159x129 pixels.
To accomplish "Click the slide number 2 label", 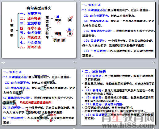I will tap(153, 62).
